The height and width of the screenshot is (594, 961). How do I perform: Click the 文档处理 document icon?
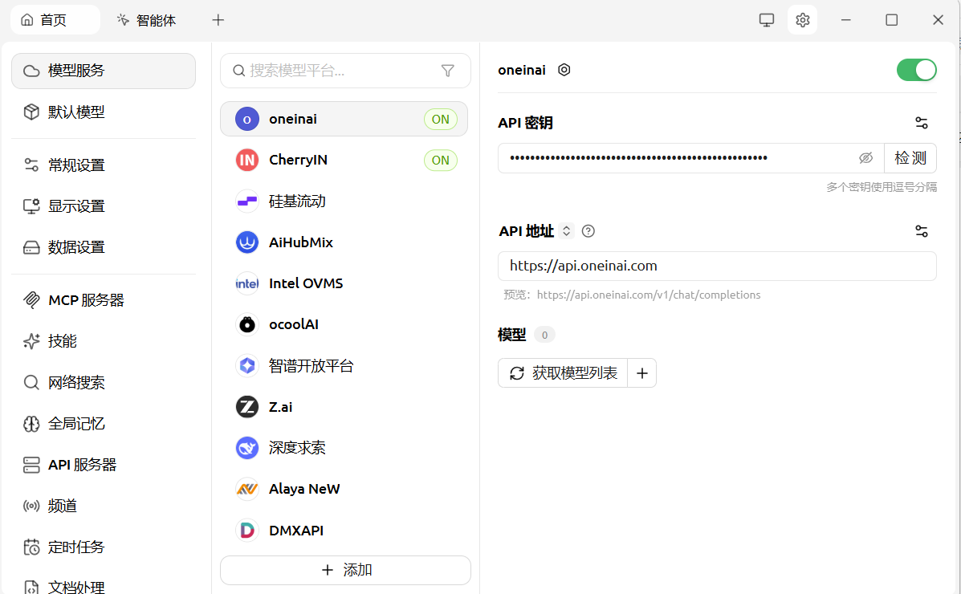pyautogui.click(x=31, y=587)
